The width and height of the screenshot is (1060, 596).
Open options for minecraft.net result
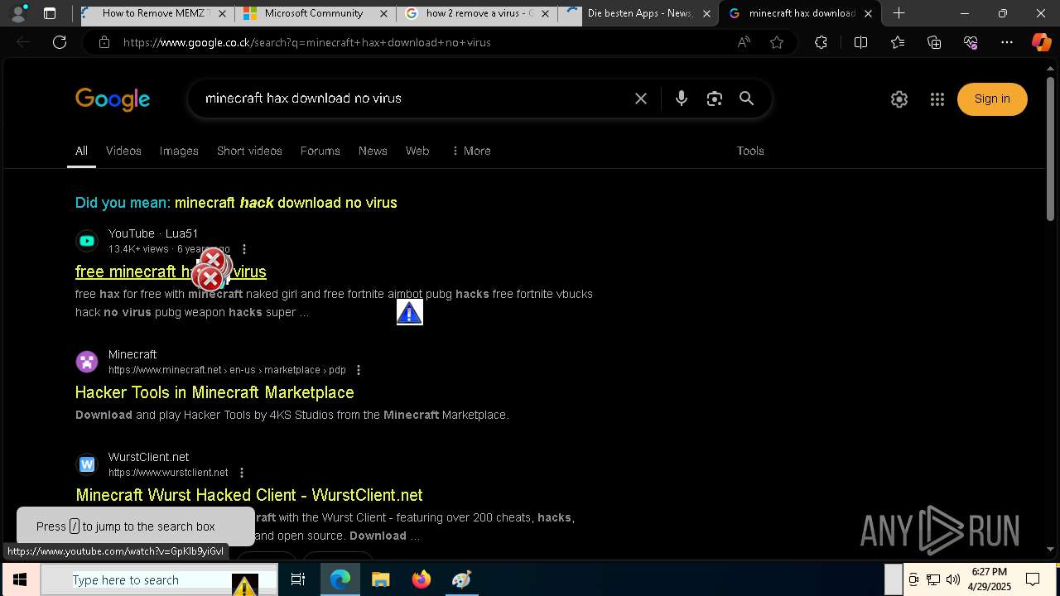(x=359, y=370)
